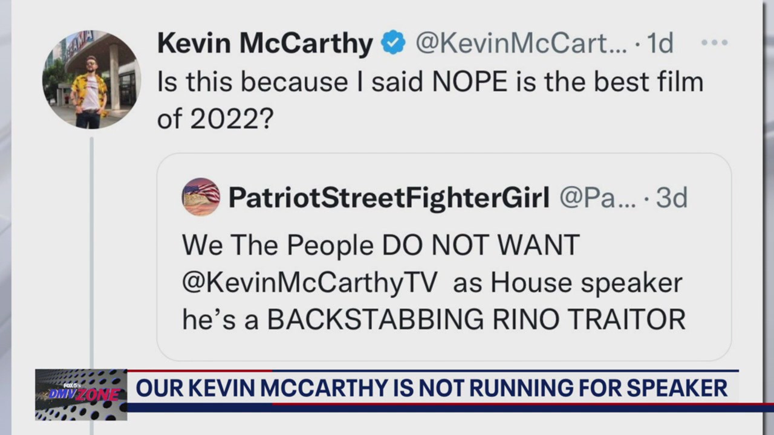
Task: Click the red news ticker headline text
Action: point(432,388)
